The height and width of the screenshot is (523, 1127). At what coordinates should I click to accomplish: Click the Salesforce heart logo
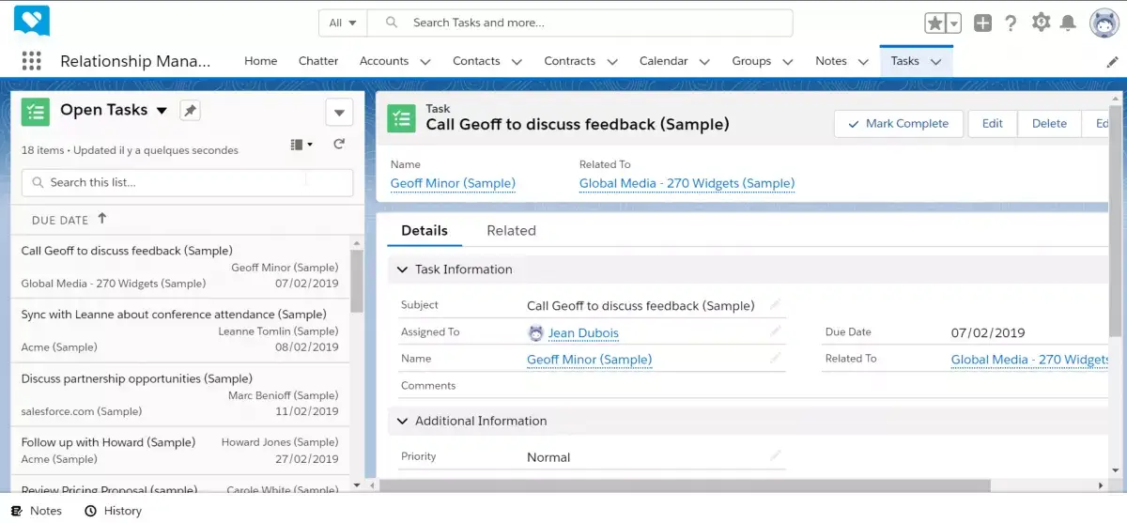pos(32,21)
